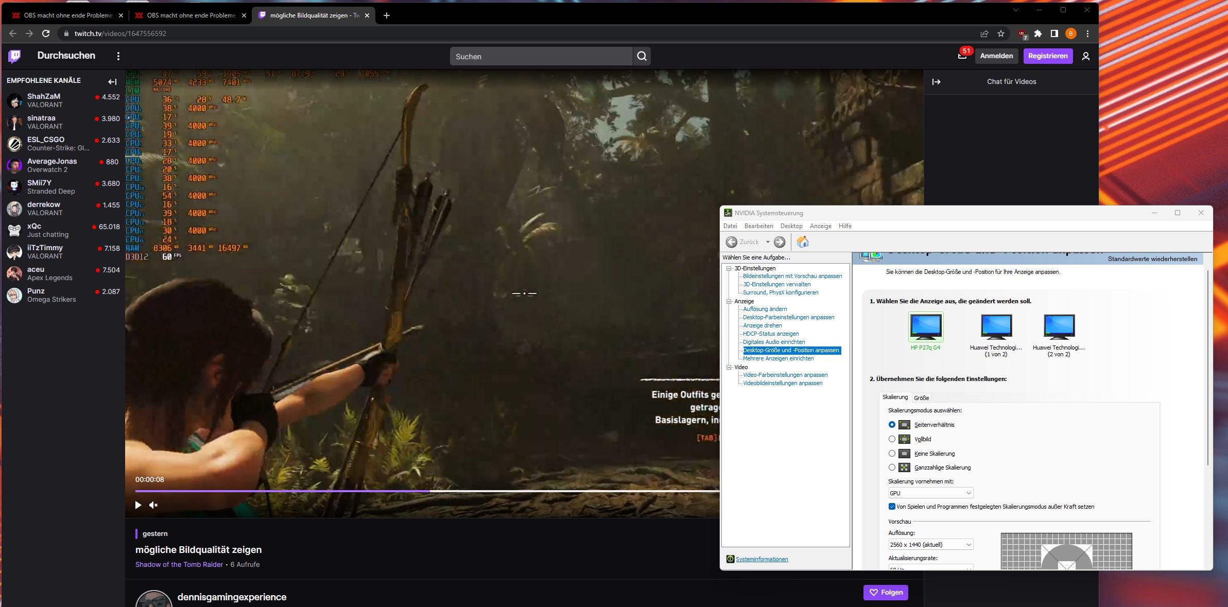Viewport: 1228px width, 607px height.
Task: Open the browser tab search chevron
Action: tap(1016, 10)
